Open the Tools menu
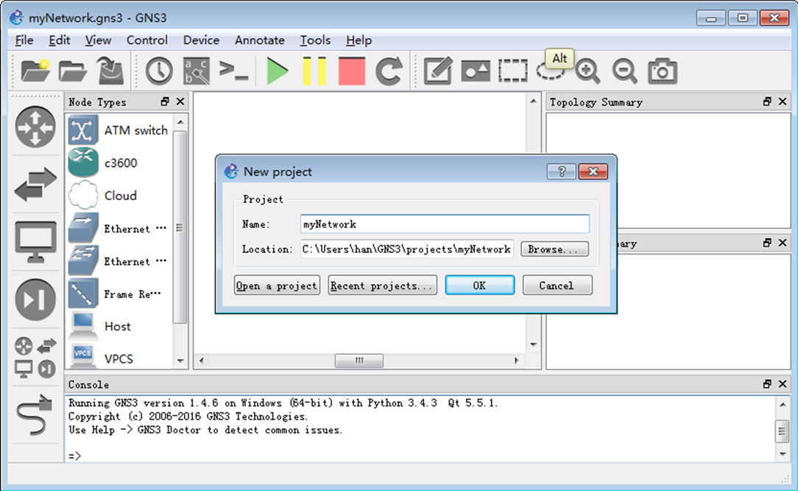798x491 pixels. click(315, 40)
